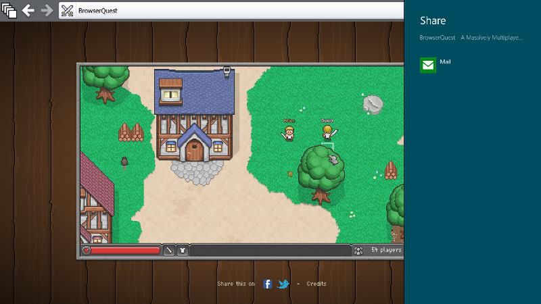Click the browser back arrow
Screen dimensions: 541x304
coord(28,11)
